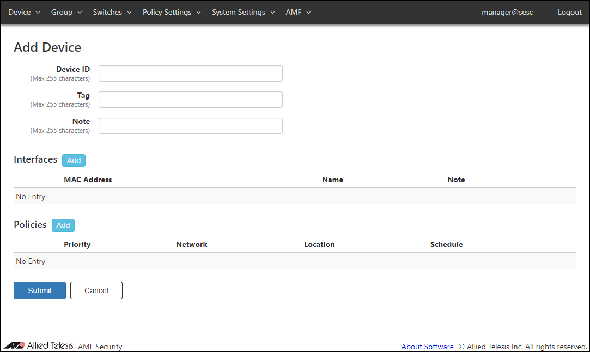Open the System Settings menu
The height and width of the screenshot is (352, 590).
coord(243,12)
